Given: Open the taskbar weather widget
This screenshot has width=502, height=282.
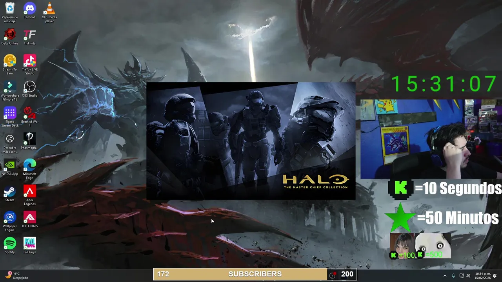Looking at the screenshot, I should click(x=16, y=275).
